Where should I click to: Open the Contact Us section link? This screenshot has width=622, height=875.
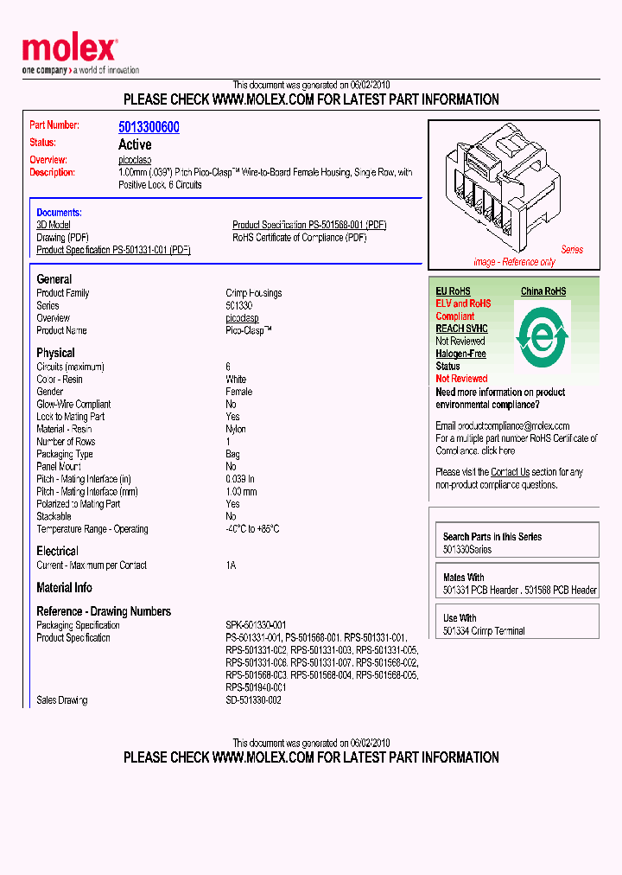point(510,472)
